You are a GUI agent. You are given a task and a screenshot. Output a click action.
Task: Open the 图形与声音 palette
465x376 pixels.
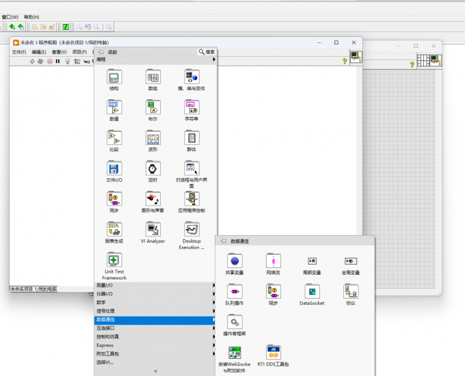pyautogui.click(x=153, y=199)
